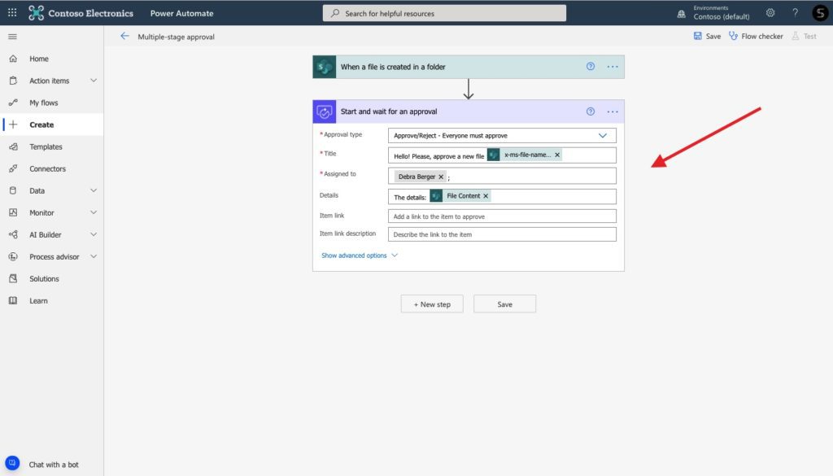
Task: Go to Home in the sidebar
Action: (x=39, y=59)
